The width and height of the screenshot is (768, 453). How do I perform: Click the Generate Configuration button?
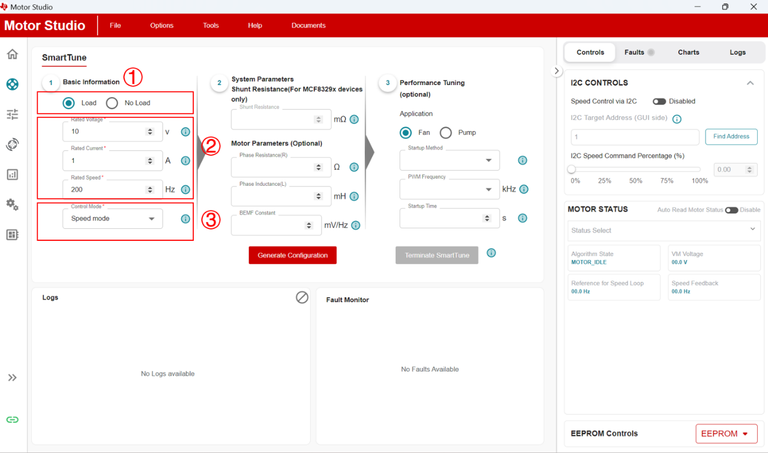pyautogui.click(x=293, y=255)
